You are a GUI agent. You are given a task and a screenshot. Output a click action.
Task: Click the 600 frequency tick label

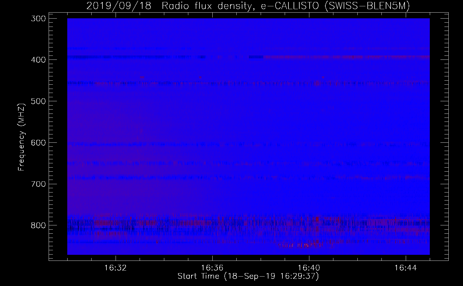pyautogui.click(x=38, y=142)
